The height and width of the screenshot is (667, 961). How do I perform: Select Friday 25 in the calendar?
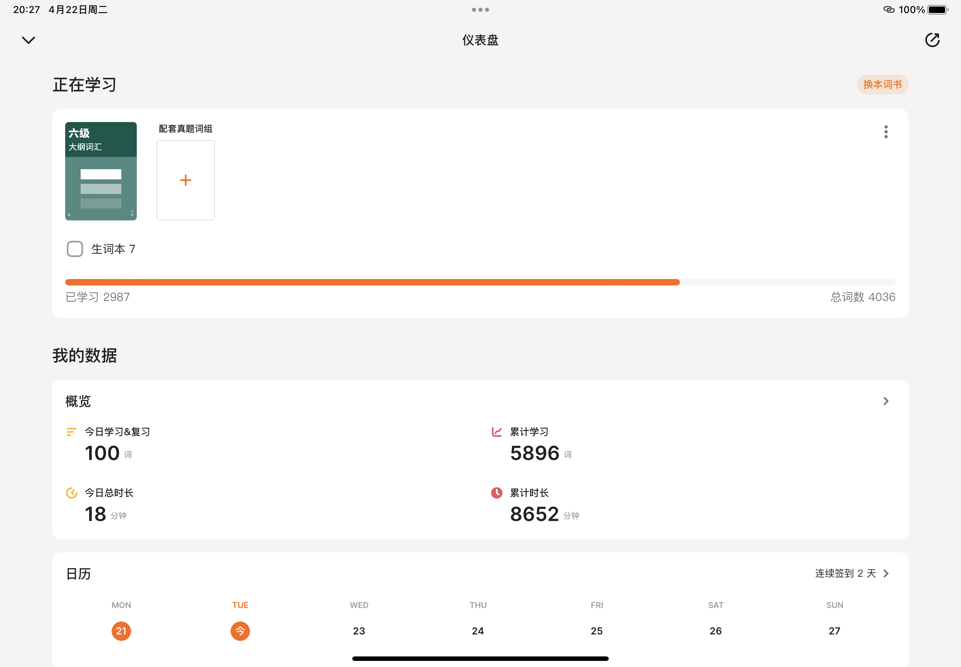[597, 631]
